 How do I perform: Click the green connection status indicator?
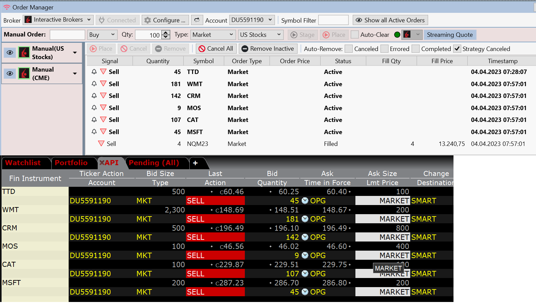click(397, 35)
